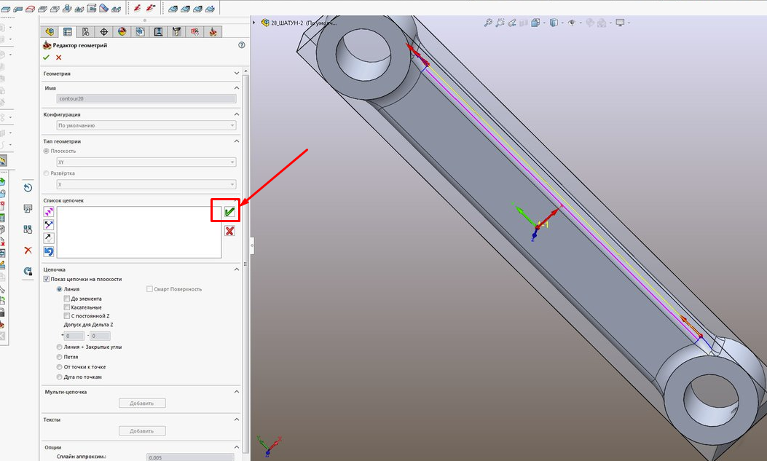Click the contour20 name field
Viewport: 767px width, 461px height.
(146, 99)
